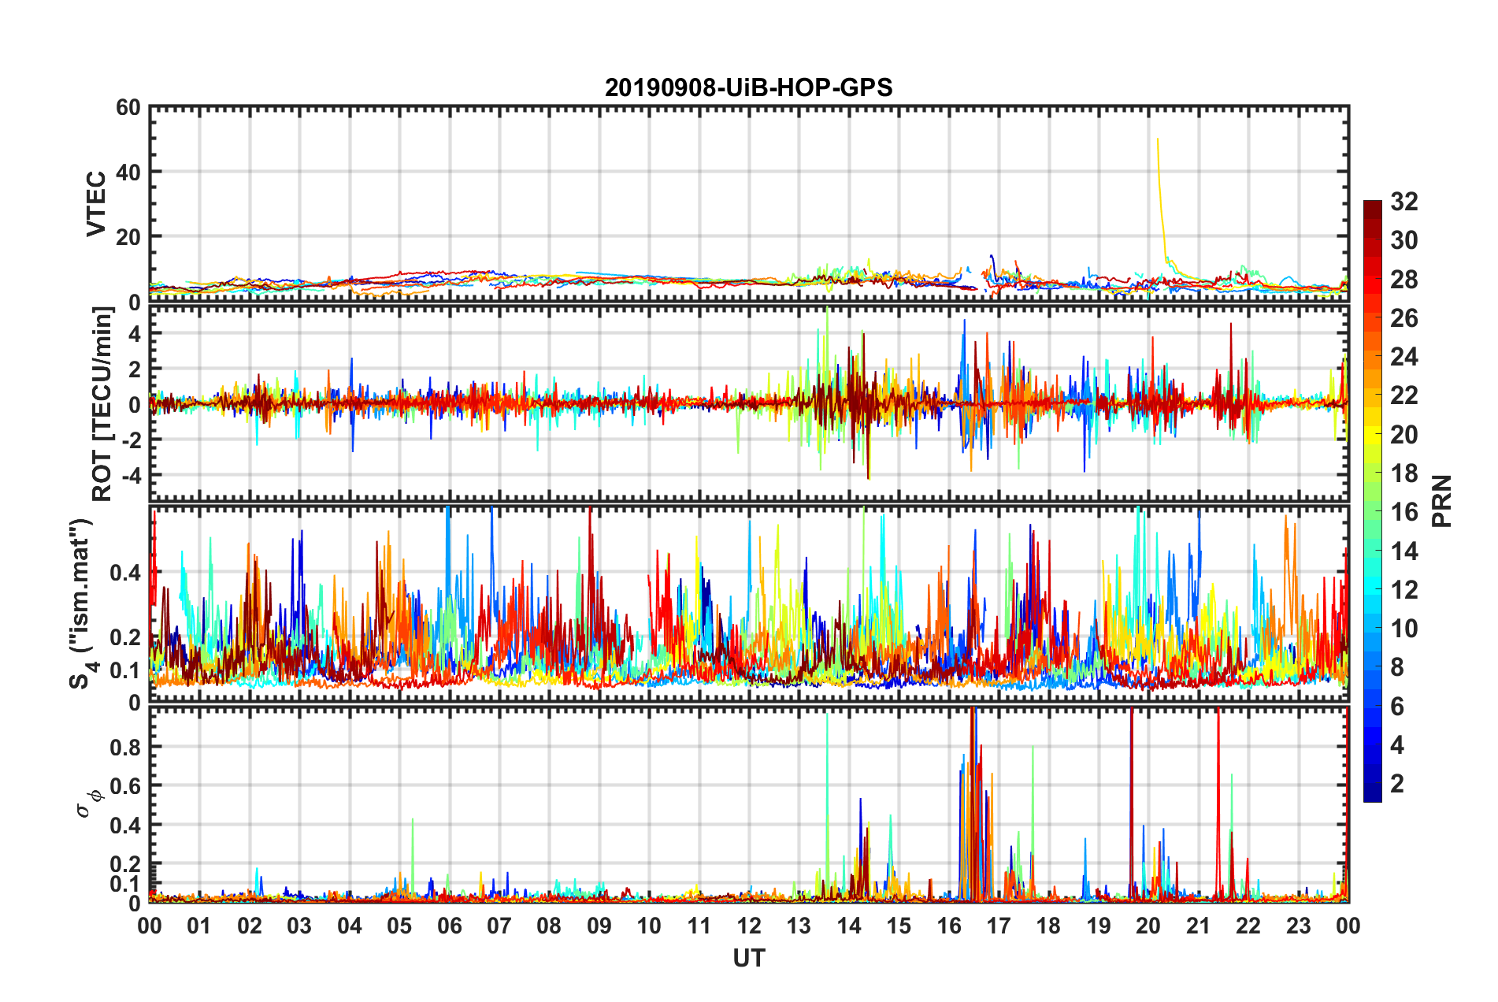Select the 12 hour tick on the UT axis
This screenshot has height=1002, width=1498.
pos(749,926)
